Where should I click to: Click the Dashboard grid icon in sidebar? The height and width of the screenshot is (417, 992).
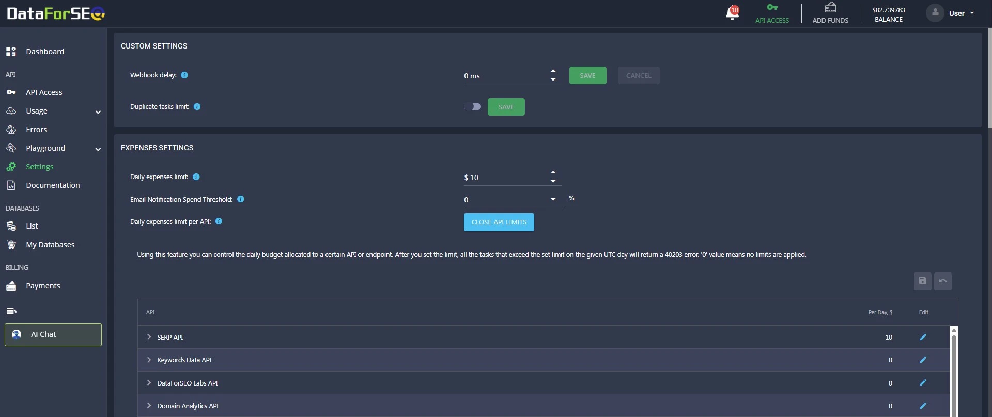tap(11, 52)
